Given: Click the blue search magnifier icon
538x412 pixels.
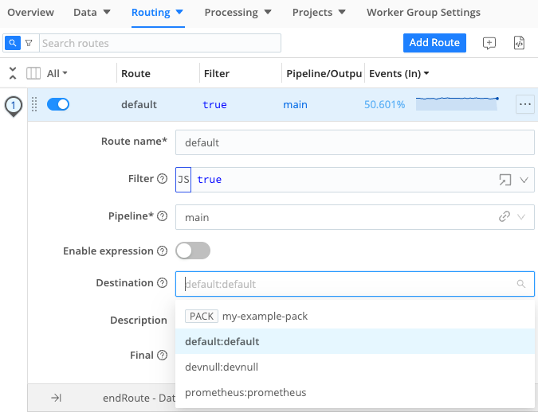Looking at the screenshot, I should coord(12,43).
